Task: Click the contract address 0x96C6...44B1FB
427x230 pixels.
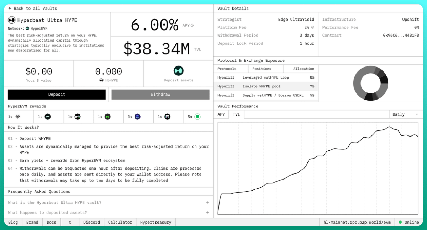Action: click(401, 36)
